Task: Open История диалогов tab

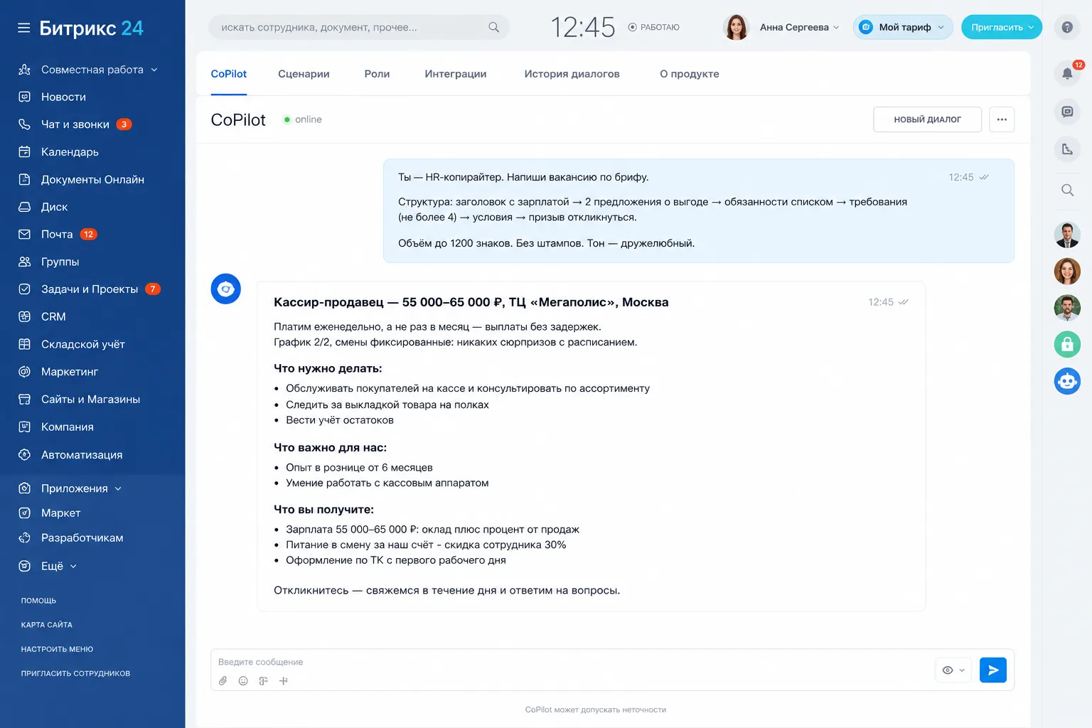Action: [572, 74]
